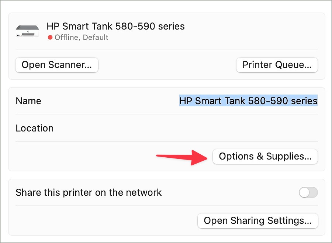Open the Printer Queue window
The height and width of the screenshot is (243, 332).
(277, 65)
